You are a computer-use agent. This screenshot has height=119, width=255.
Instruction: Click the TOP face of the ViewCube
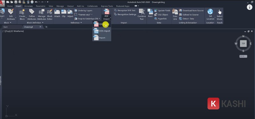pyautogui.click(x=243, y=43)
